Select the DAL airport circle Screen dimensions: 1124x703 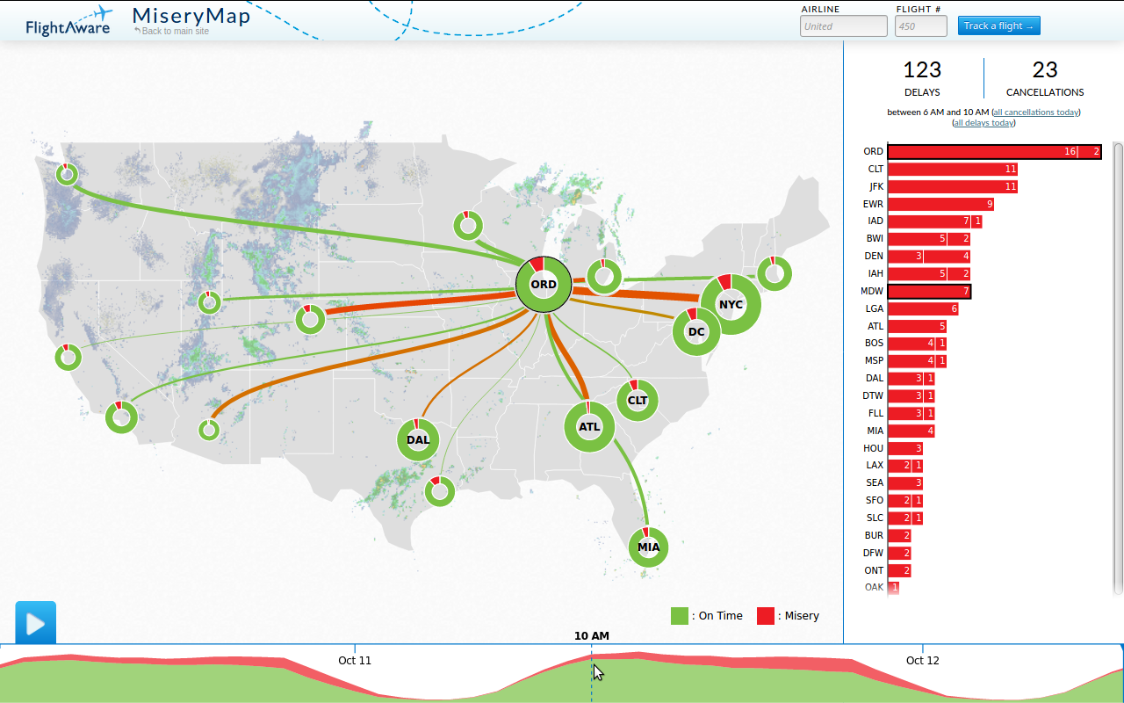[x=418, y=439]
